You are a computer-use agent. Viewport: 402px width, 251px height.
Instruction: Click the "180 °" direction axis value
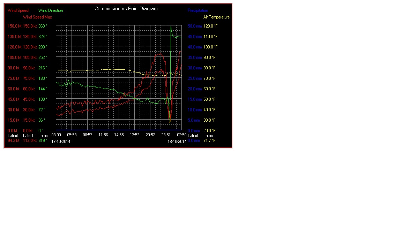click(x=43, y=79)
